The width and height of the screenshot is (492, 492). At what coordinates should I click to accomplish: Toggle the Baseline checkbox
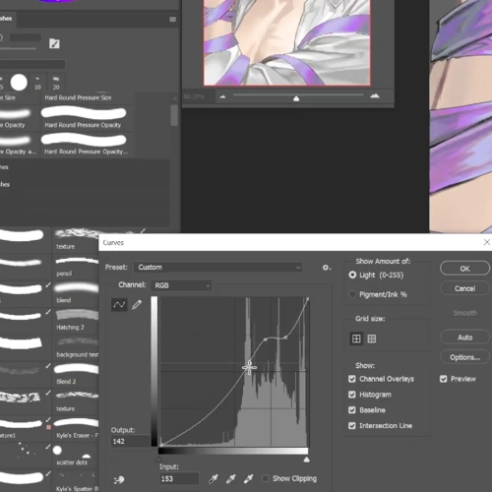coord(352,410)
